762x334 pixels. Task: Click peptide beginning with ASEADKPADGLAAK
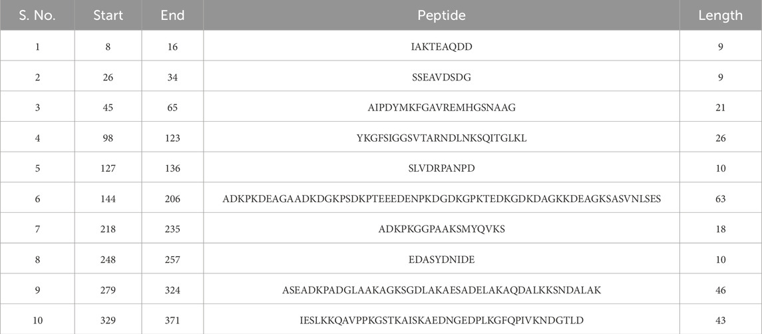click(x=441, y=290)
